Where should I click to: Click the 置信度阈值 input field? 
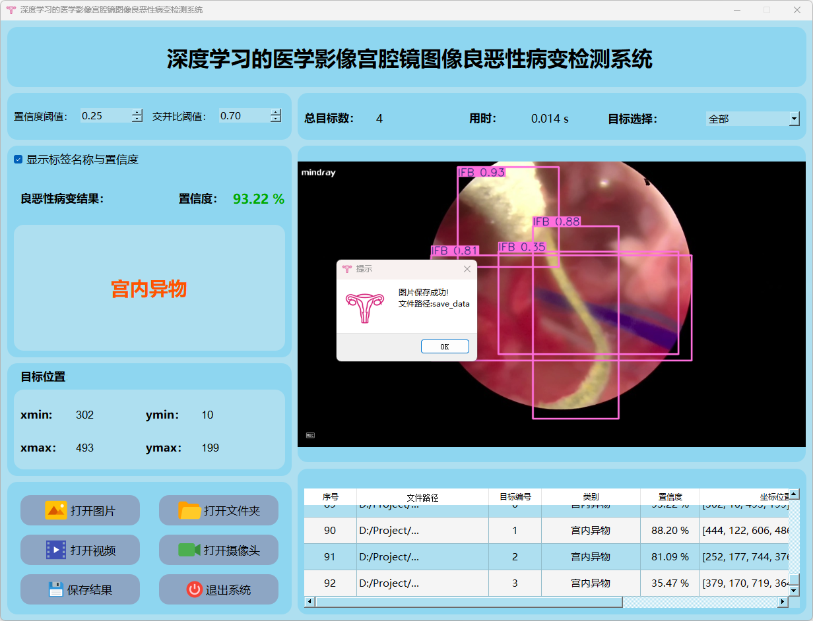[x=104, y=116]
